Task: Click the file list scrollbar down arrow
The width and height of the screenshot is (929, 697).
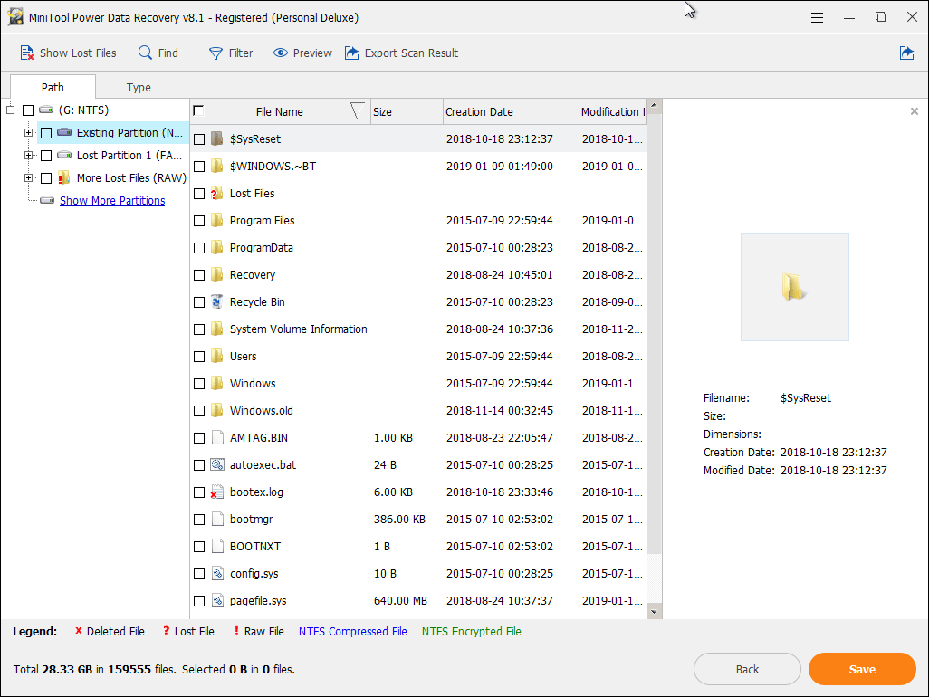Action: (x=654, y=612)
